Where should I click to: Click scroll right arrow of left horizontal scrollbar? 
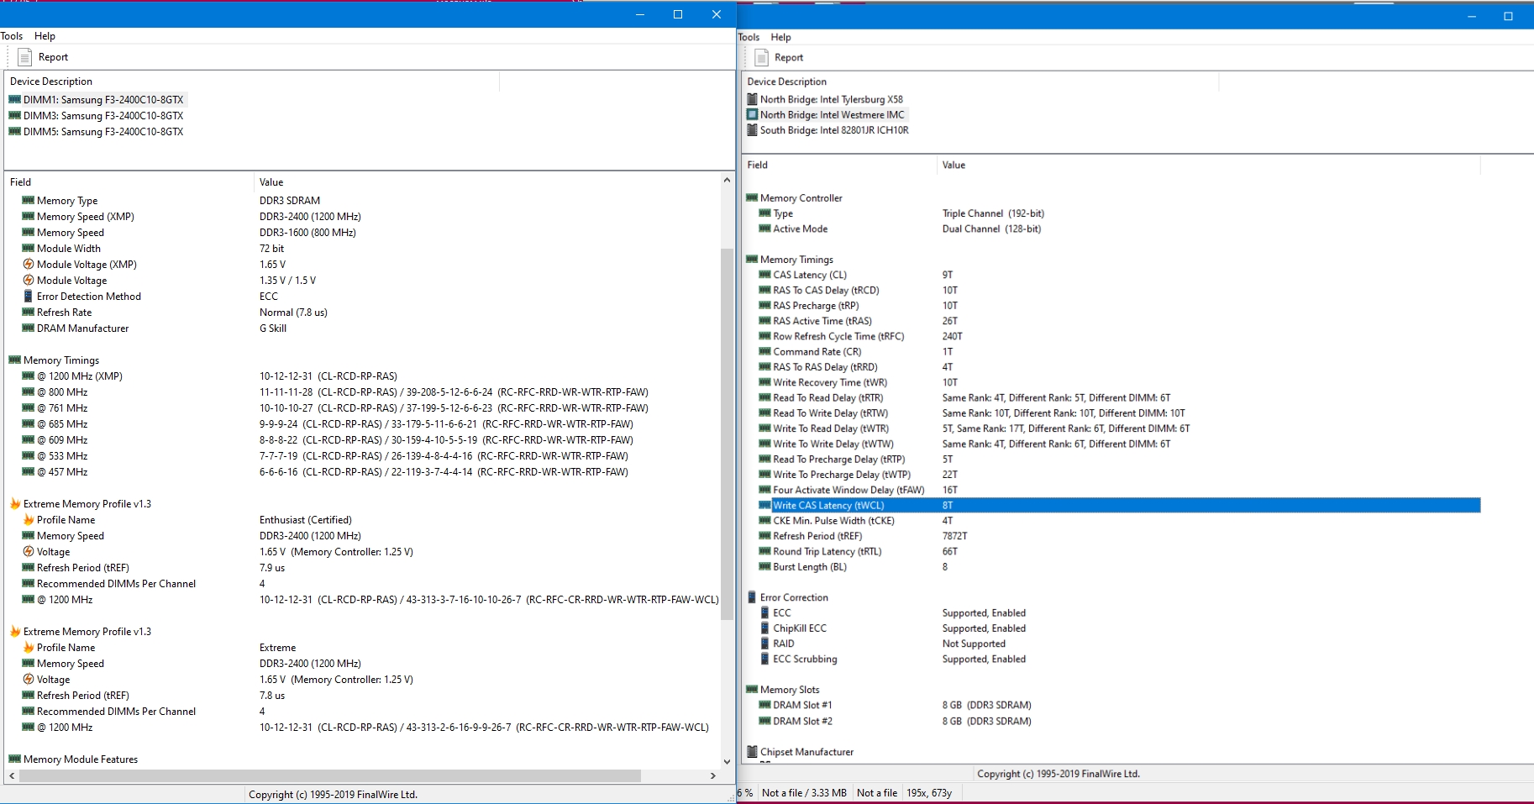click(x=713, y=775)
